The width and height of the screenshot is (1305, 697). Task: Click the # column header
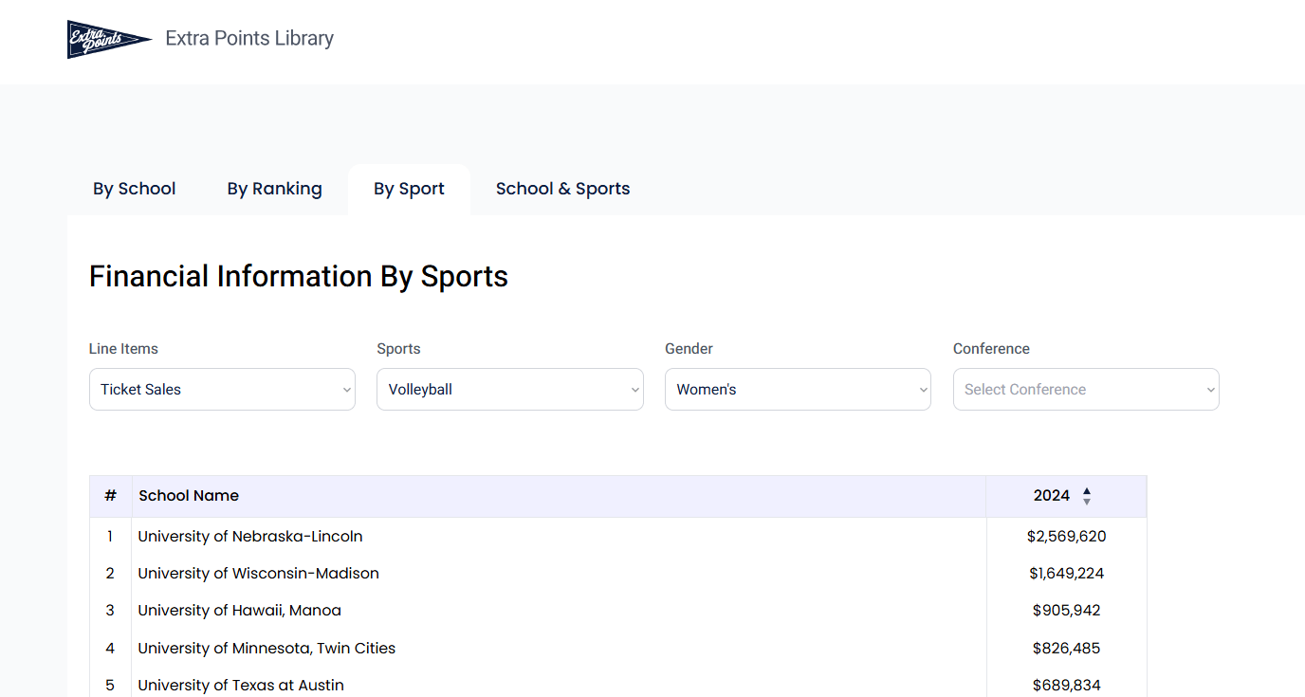110,496
